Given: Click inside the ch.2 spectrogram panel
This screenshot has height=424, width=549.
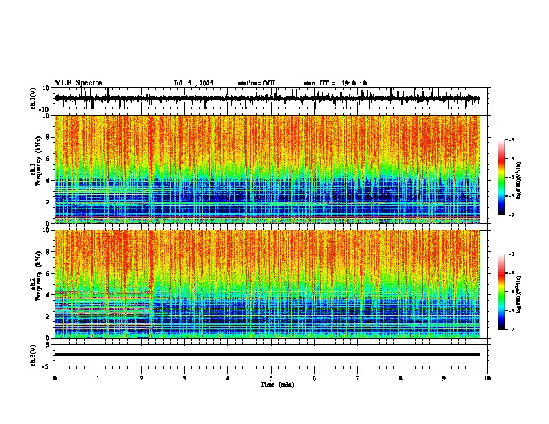Looking at the screenshot, I should pos(267,284).
